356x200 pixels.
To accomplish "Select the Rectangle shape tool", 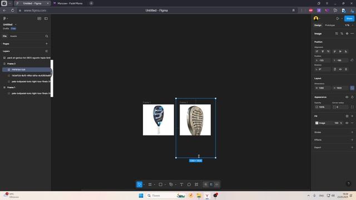I will point(161,184).
